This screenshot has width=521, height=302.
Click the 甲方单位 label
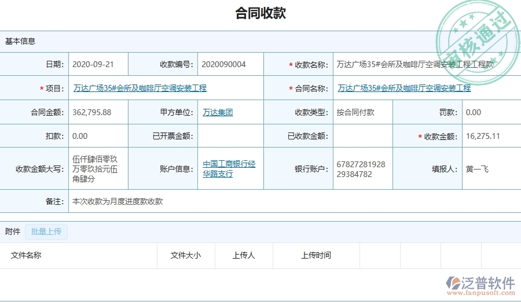(177, 112)
